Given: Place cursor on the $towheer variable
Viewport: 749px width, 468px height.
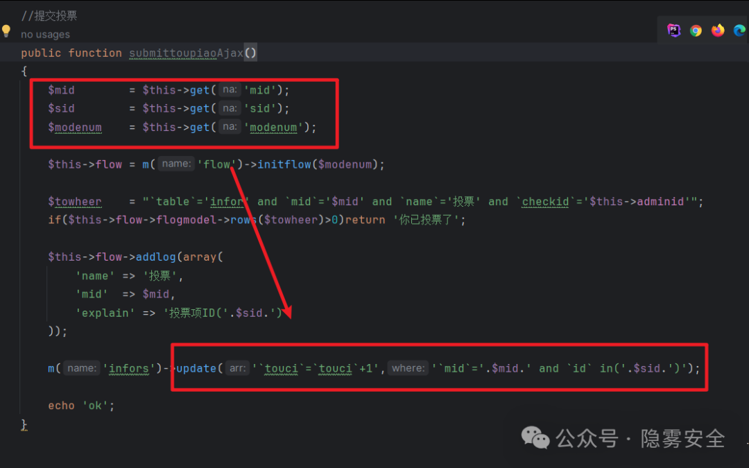Looking at the screenshot, I should pos(75,202).
